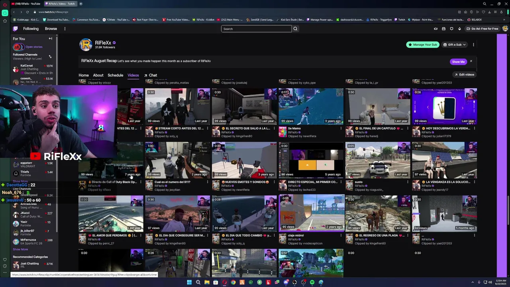Click 'Clipped by kingefren80' under EL SECRETO
Viewport: 510px width, 287px height.
237,136
